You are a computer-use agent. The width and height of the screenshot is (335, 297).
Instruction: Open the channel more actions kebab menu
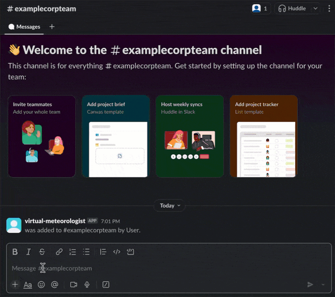329,8
